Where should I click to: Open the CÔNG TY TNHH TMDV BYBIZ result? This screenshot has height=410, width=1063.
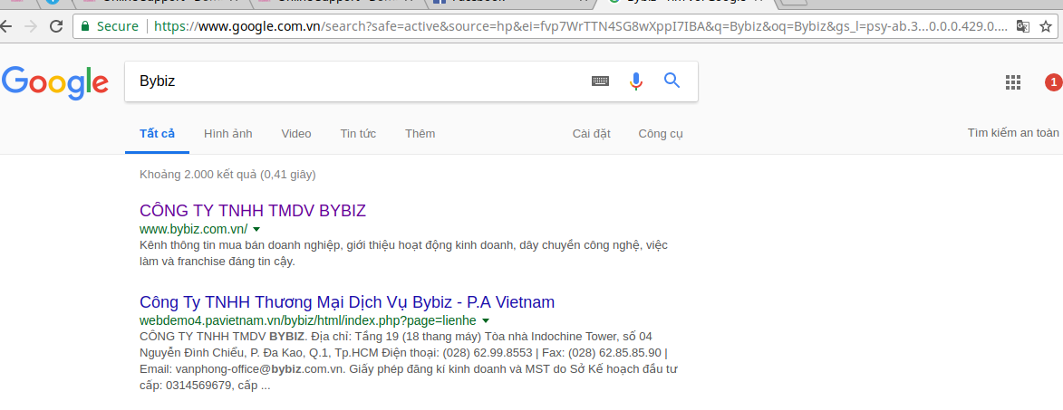coord(253,210)
